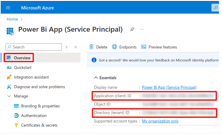
Task: Click the Delete toolbar button
Action: pyautogui.click(x=98, y=47)
